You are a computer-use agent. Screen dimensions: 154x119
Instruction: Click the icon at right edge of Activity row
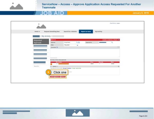pos(119,66)
